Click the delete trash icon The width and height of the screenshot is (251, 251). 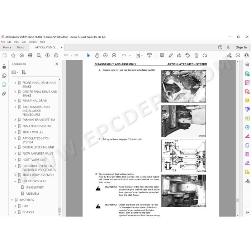point(196,55)
